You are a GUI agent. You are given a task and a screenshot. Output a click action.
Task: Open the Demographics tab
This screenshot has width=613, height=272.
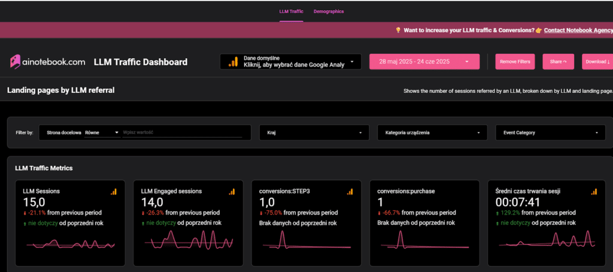click(x=329, y=11)
